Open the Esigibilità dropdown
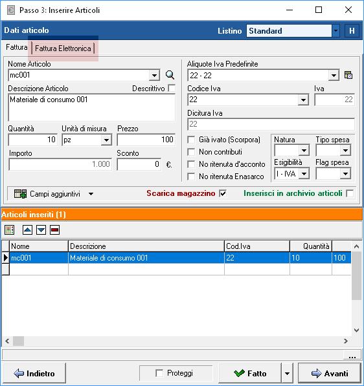 coord(304,174)
